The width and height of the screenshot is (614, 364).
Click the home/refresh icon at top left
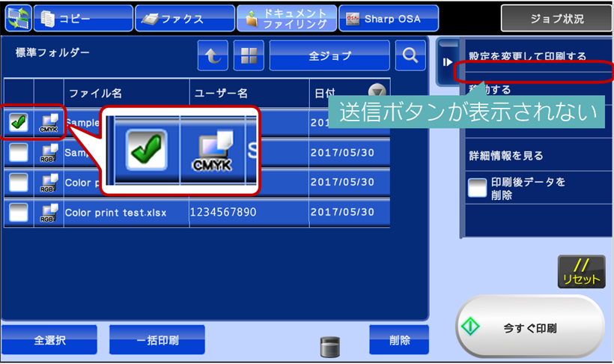(x=17, y=19)
